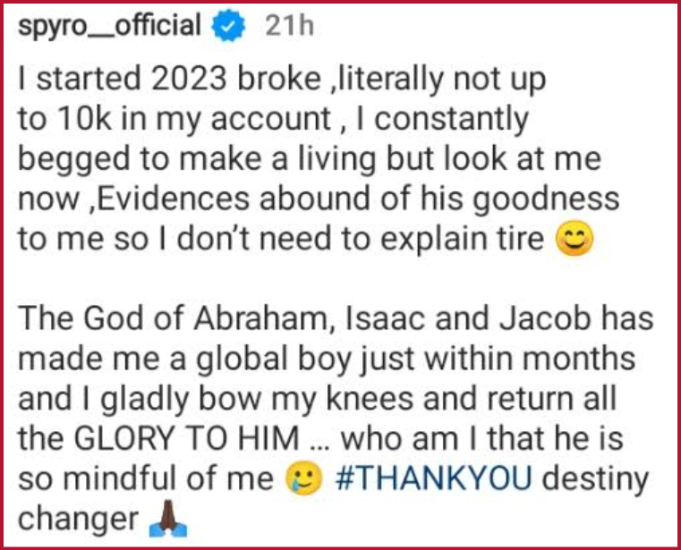
Task: Click the teary smiling face emoji
Action: (303, 479)
